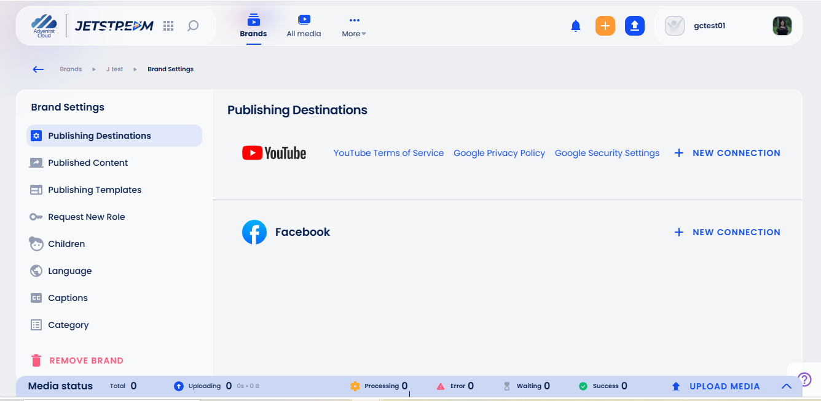The image size is (821, 401).
Task: Click the YouTube logo
Action: click(274, 153)
